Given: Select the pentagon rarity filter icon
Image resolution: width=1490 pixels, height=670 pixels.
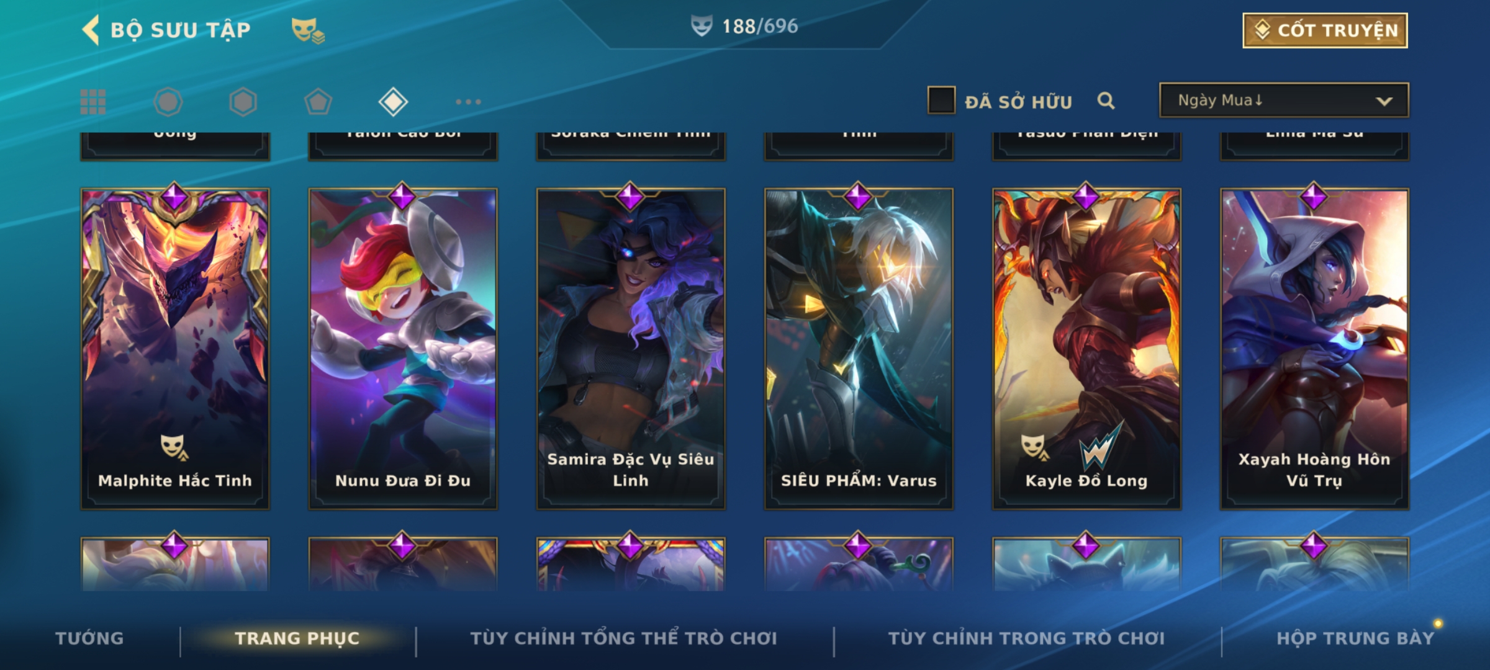Looking at the screenshot, I should [x=318, y=102].
